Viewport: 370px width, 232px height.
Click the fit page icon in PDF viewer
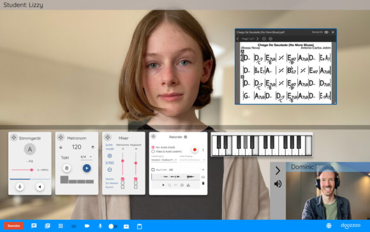(x=270, y=38)
